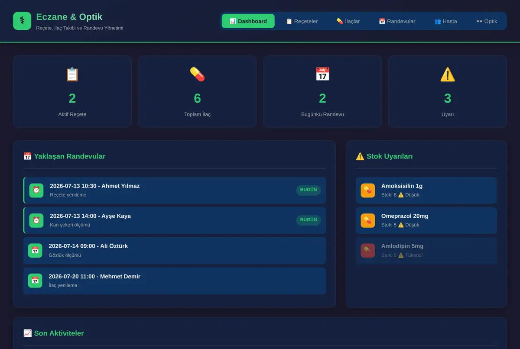520x349 pixels.
Task: Click the pill icon above Toplam İlaç
Action: tap(197, 74)
